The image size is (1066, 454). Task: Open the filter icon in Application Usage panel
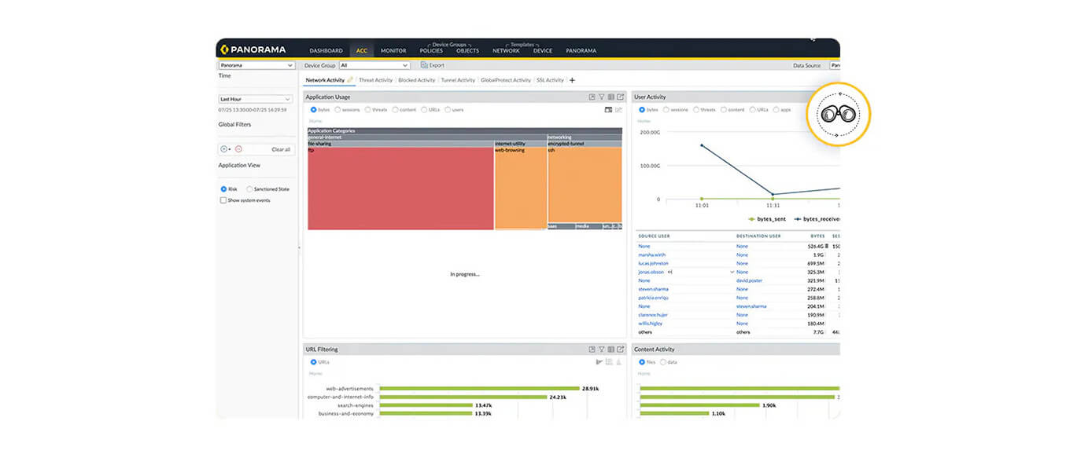click(601, 97)
